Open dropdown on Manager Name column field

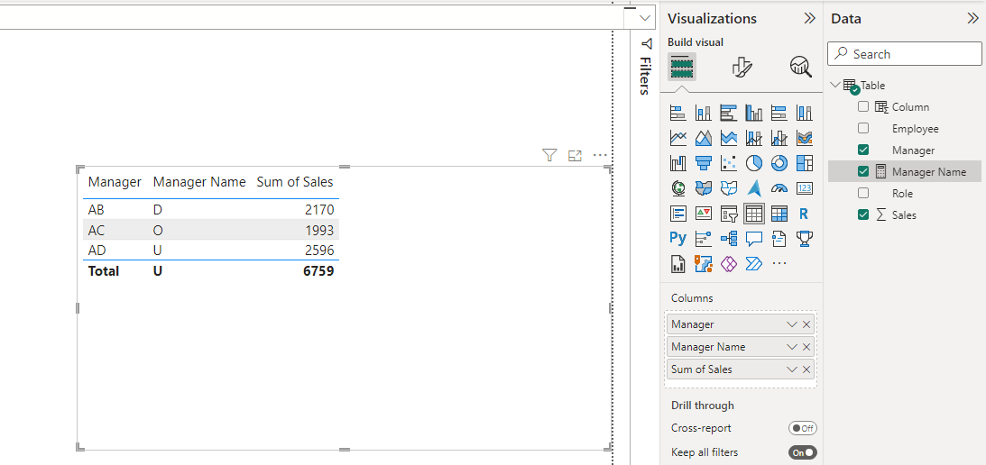point(792,347)
